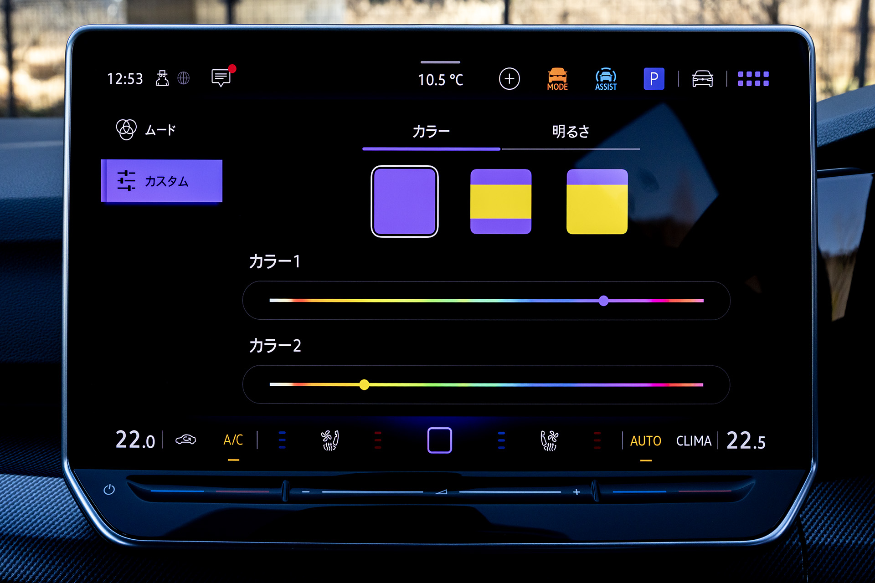Switch to the 明るさ brightness tab
The height and width of the screenshot is (583, 875).
tap(571, 132)
